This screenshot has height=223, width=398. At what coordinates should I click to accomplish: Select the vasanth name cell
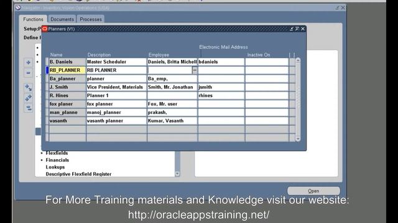point(67,121)
